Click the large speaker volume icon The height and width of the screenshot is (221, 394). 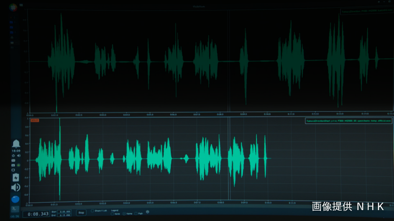click(16, 187)
